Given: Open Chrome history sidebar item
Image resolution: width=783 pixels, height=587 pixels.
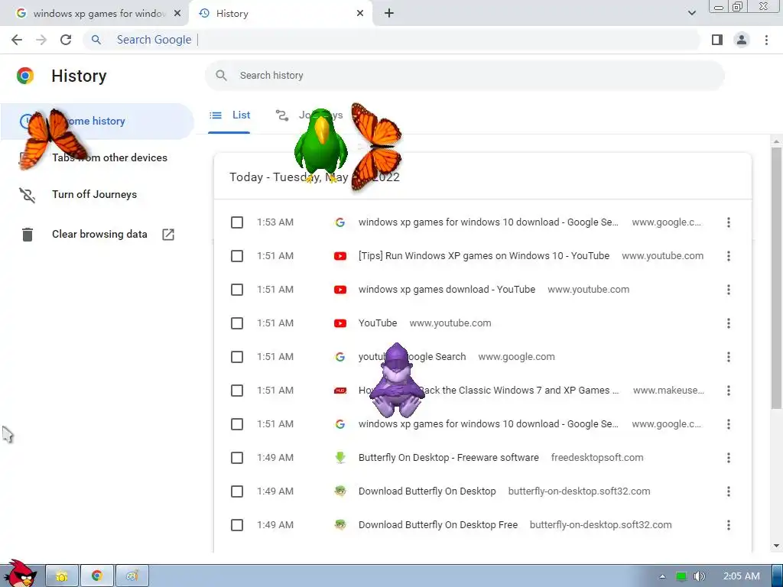Looking at the screenshot, I should point(96,121).
